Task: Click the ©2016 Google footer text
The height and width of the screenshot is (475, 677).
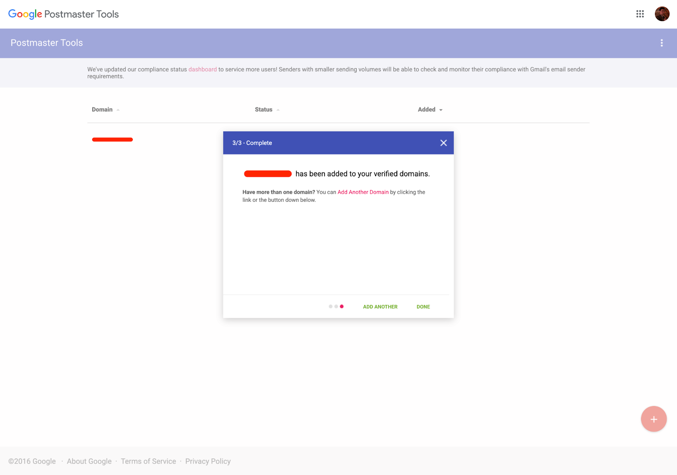Action: [32, 461]
